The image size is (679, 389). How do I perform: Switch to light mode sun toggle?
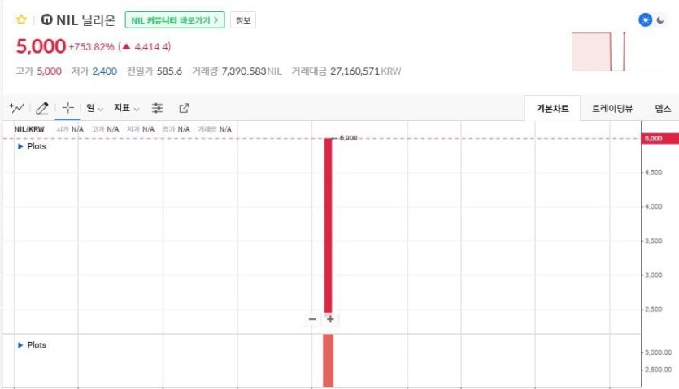pyautogui.click(x=645, y=20)
